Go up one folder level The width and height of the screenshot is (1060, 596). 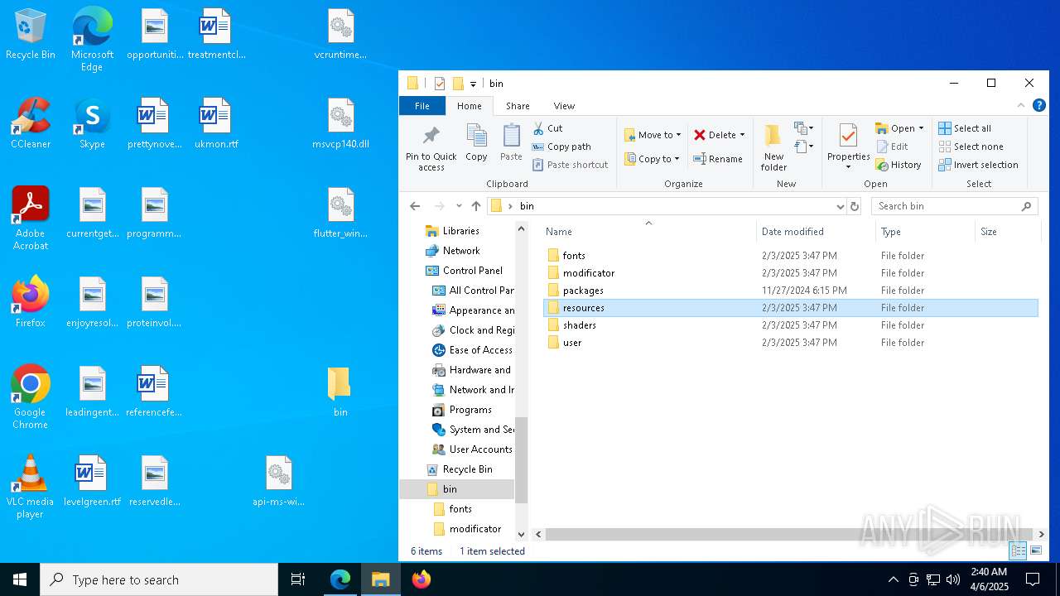pos(476,206)
